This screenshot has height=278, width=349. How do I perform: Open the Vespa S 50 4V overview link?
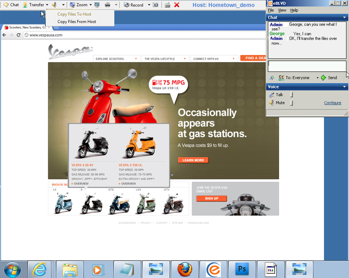(x=80, y=184)
